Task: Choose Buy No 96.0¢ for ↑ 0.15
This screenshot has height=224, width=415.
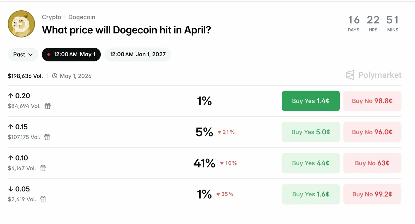Action: [372, 132]
